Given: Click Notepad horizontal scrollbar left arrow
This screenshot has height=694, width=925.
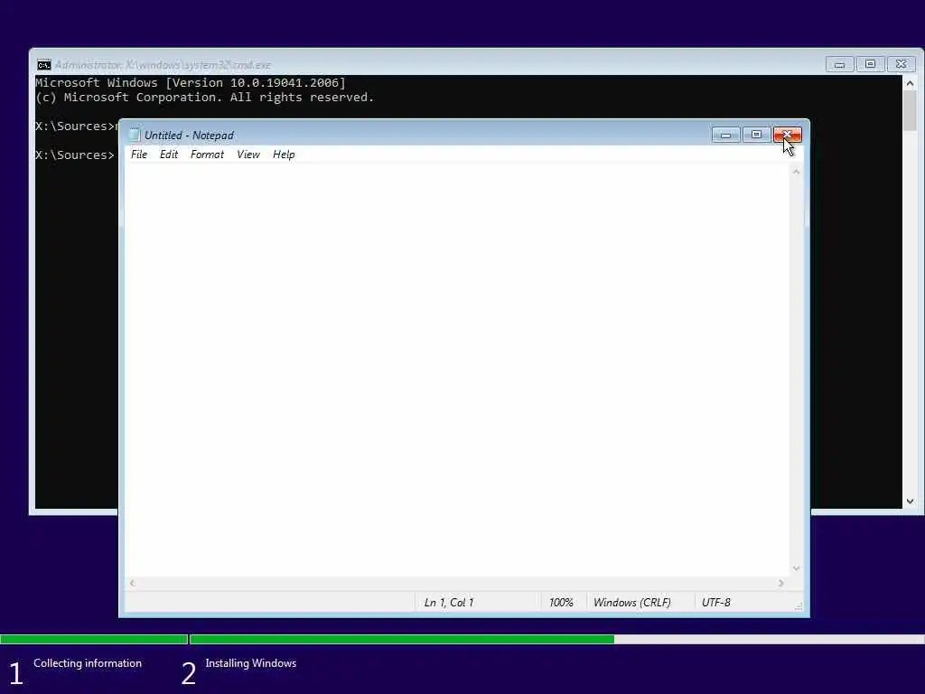Looking at the screenshot, I should [x=132, y=583].
